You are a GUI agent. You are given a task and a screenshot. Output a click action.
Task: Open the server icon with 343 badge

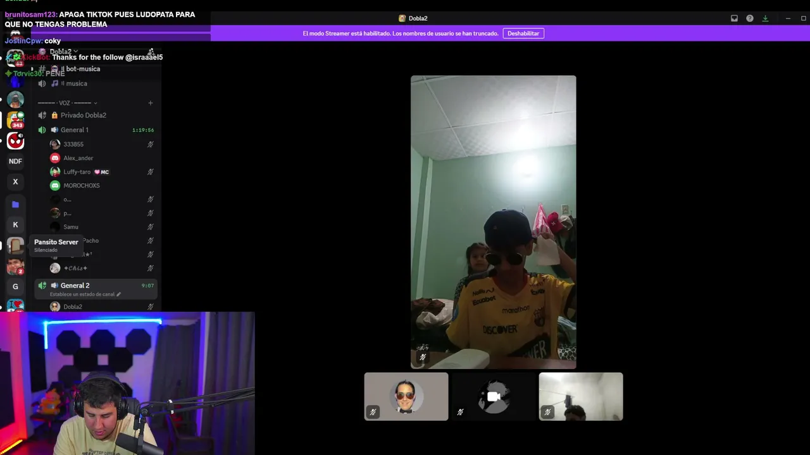[x=15, y=120]
